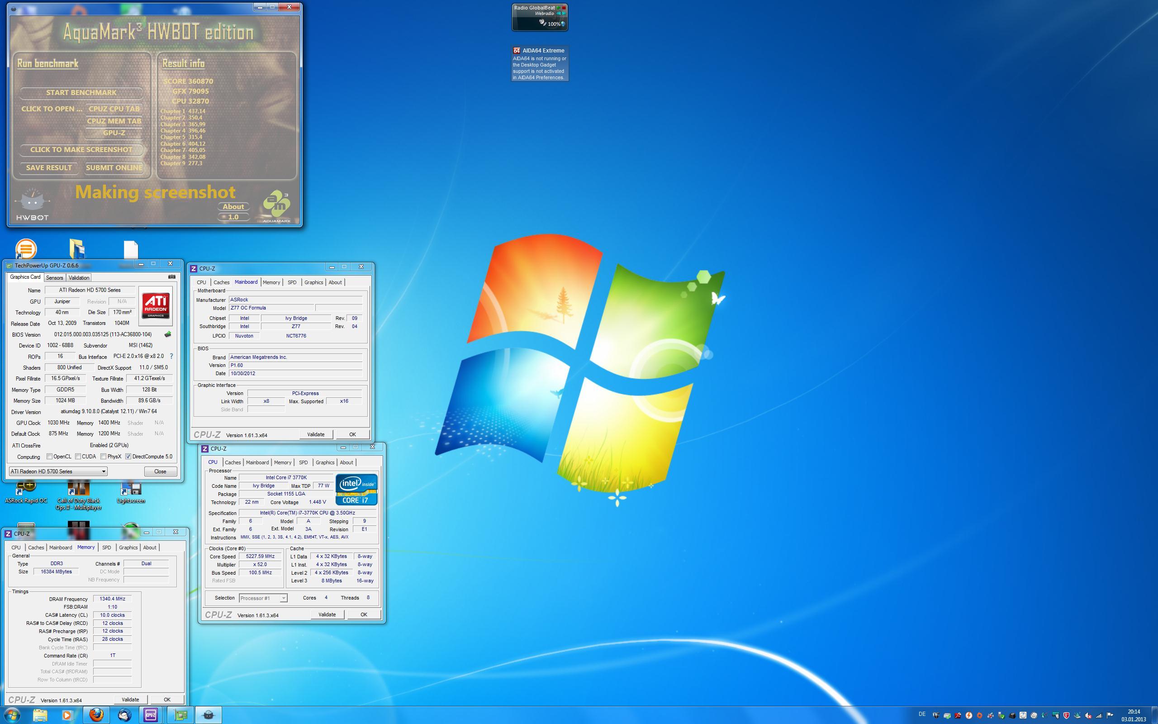Click the Core Speed 5227.59 MHz value
Screen dimensions: 1158x724
(x=260, y=557)
